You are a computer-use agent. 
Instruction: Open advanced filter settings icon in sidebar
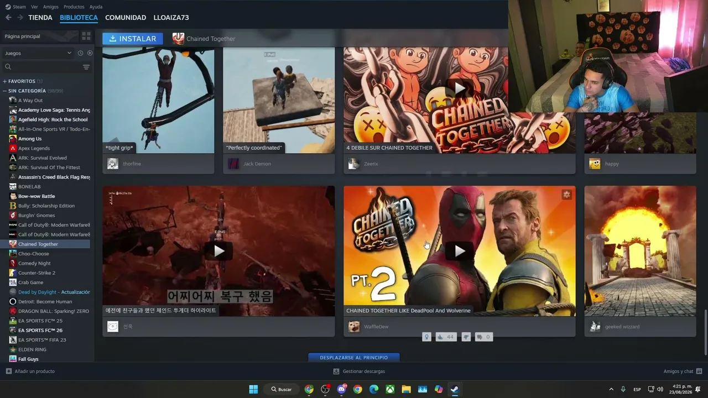86,67
